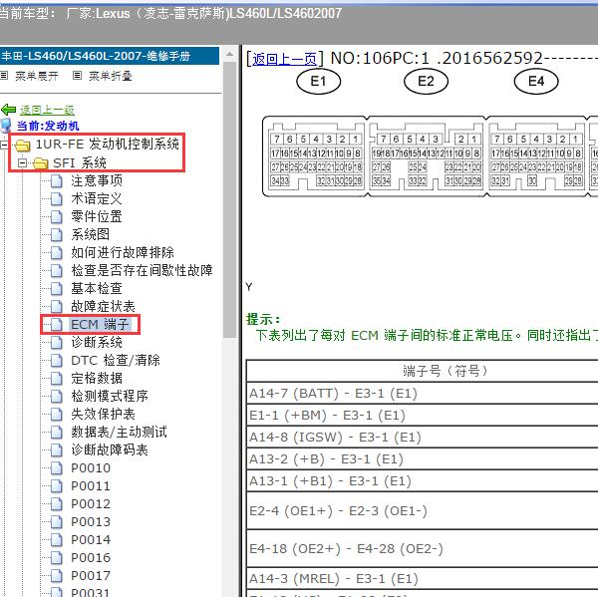Click the A14-8 (IGSW) table row

[x=423, y=438]
